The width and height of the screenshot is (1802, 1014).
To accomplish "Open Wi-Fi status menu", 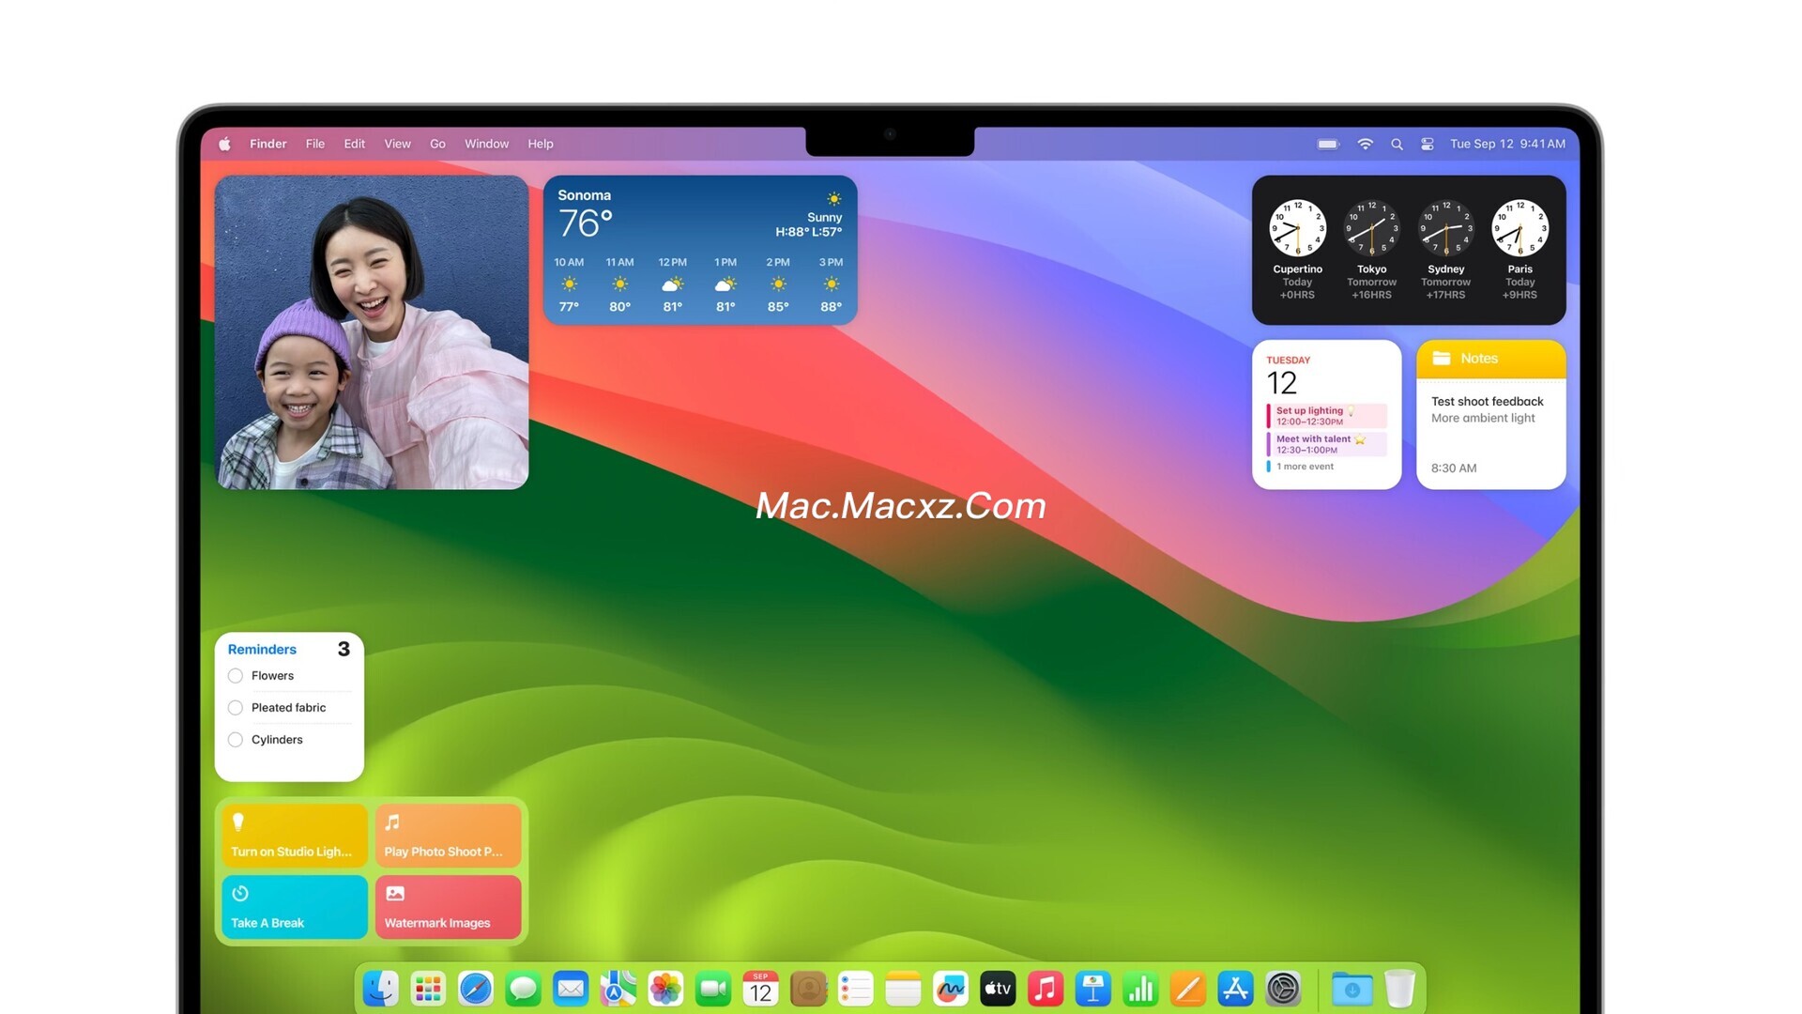I will click(1366, 144).
